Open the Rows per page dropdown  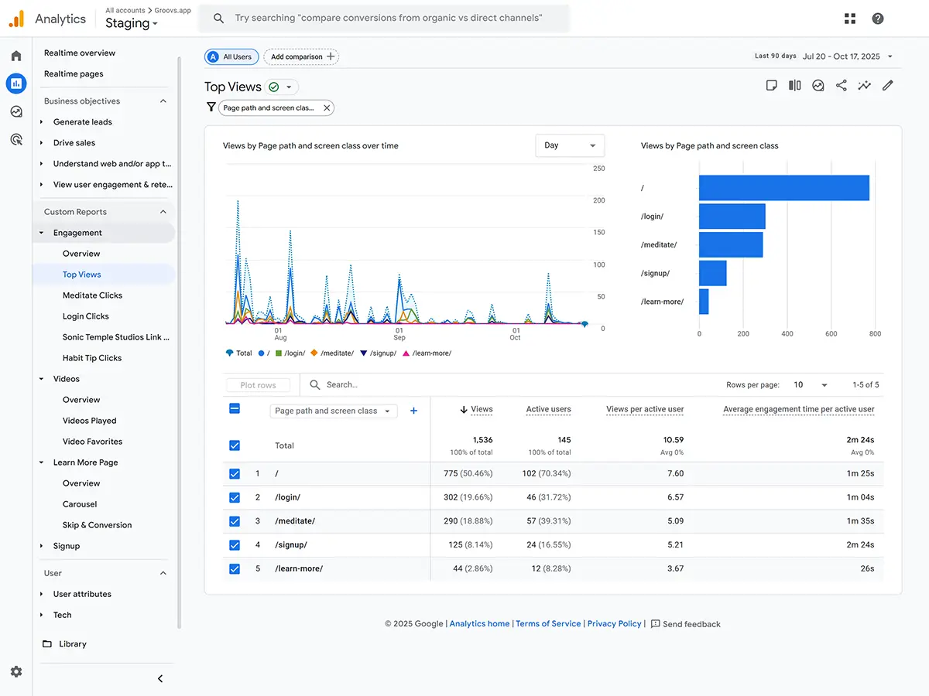(x=811, y=385)
